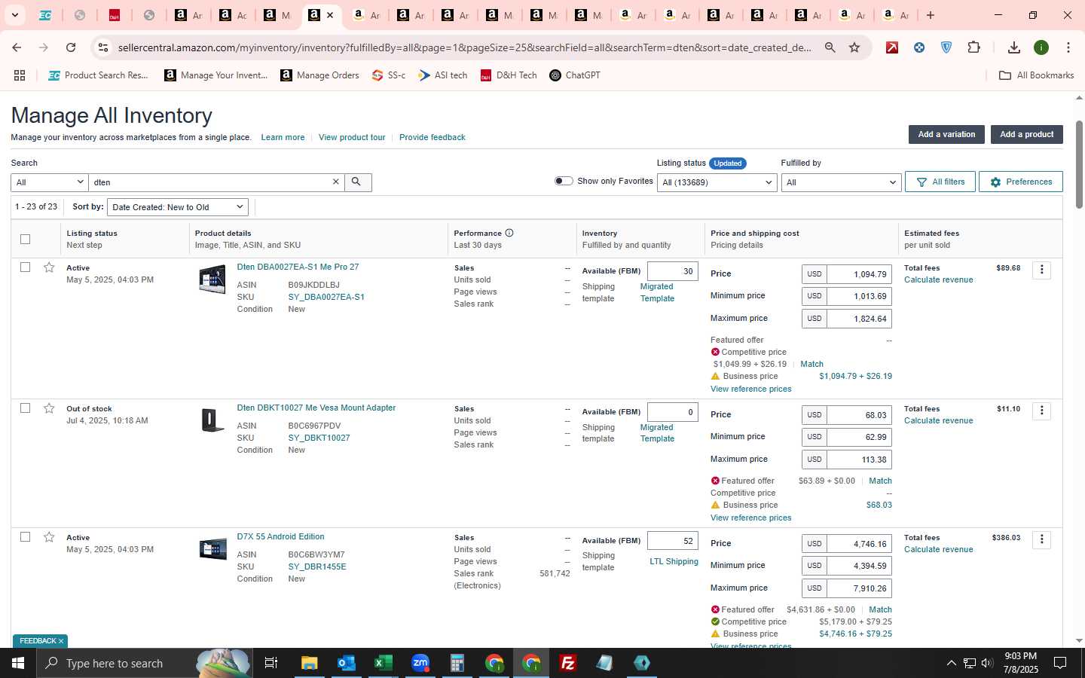Viewport: 1085px width, 678px height.
Task: Click Match next to $1,049.99 competitive price
Action: (x=811, y=364)
